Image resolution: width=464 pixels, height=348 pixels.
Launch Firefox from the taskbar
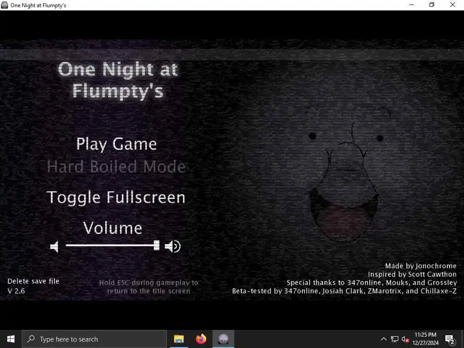pyautogui.click(x=201, y=339)
